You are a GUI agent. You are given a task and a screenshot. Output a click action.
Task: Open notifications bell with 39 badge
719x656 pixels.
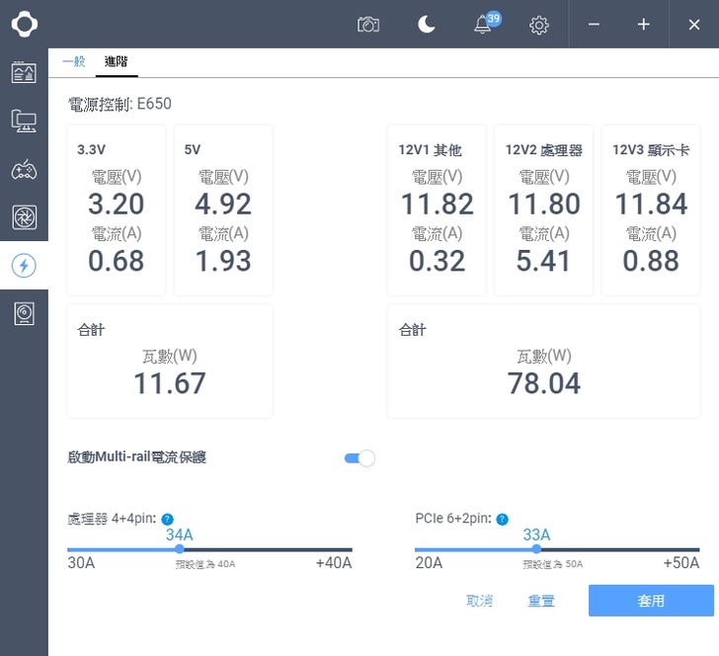484,25
